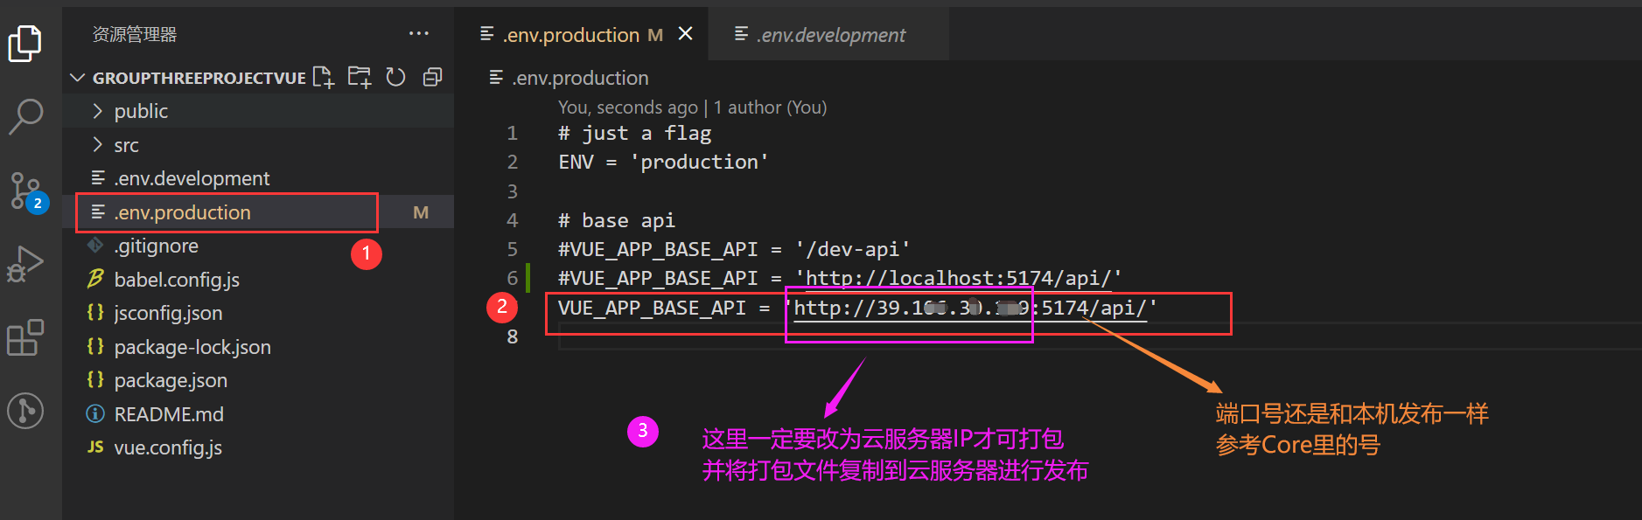
Task: Click line number 3 in the gutter
Action: (513, 191)
